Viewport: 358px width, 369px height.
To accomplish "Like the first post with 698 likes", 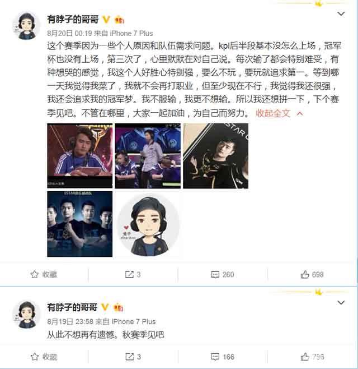I will [x=305, y=274].
